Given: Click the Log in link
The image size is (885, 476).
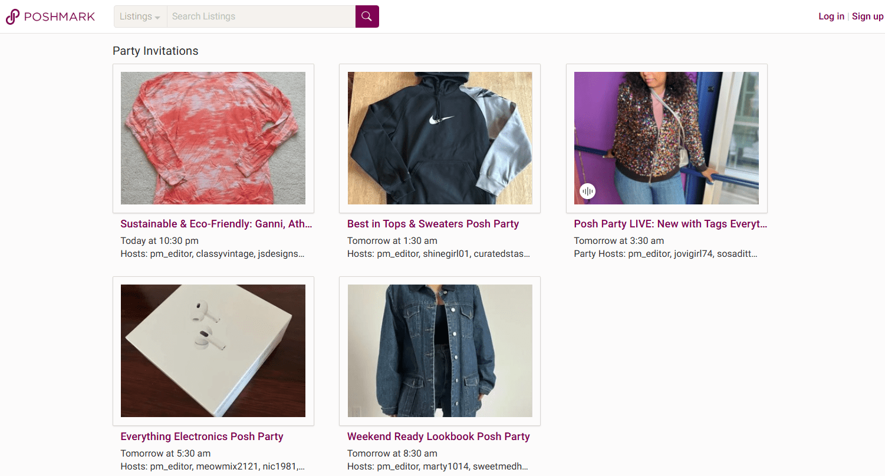Looking at the screenshot, I should click(x=831, y=16).
